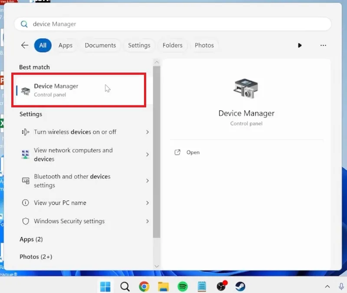Open the three-dots options menu
This screenshot has width=347, height=293.
[323, 46]
